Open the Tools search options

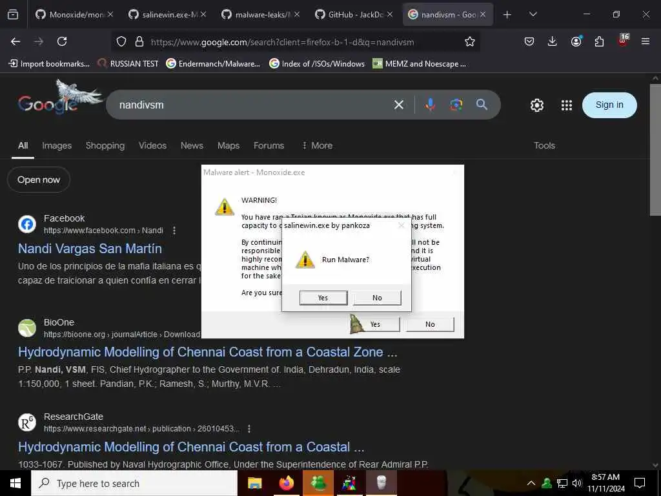click(544, 145)
